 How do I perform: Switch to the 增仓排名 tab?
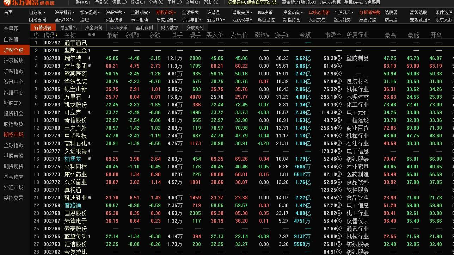(68, 27)
